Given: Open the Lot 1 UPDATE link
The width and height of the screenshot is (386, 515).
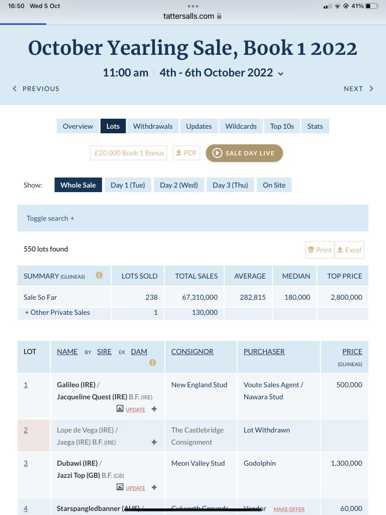Looking at the screenshot, I should coord(136,409).
